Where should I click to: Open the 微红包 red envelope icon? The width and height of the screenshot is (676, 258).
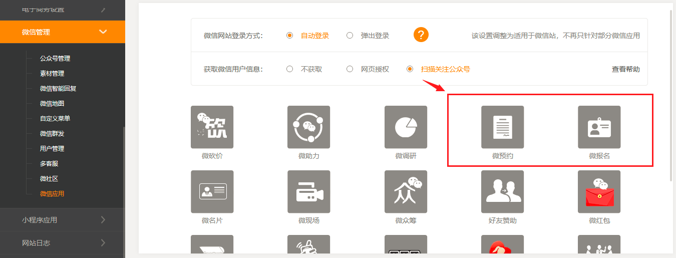pos(599,192)
